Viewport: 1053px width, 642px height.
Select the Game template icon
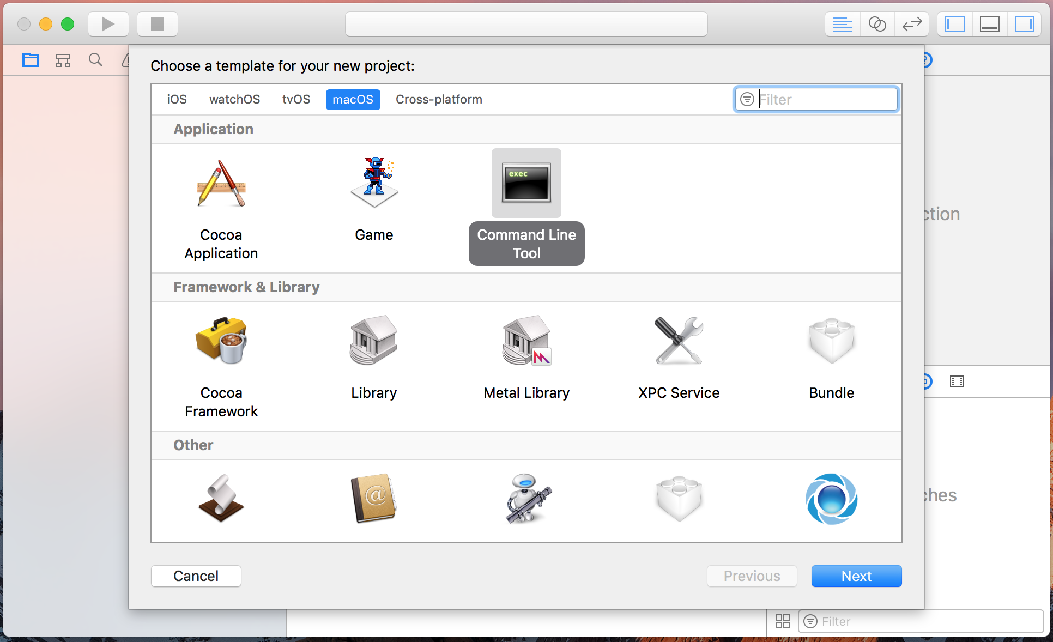374,183
